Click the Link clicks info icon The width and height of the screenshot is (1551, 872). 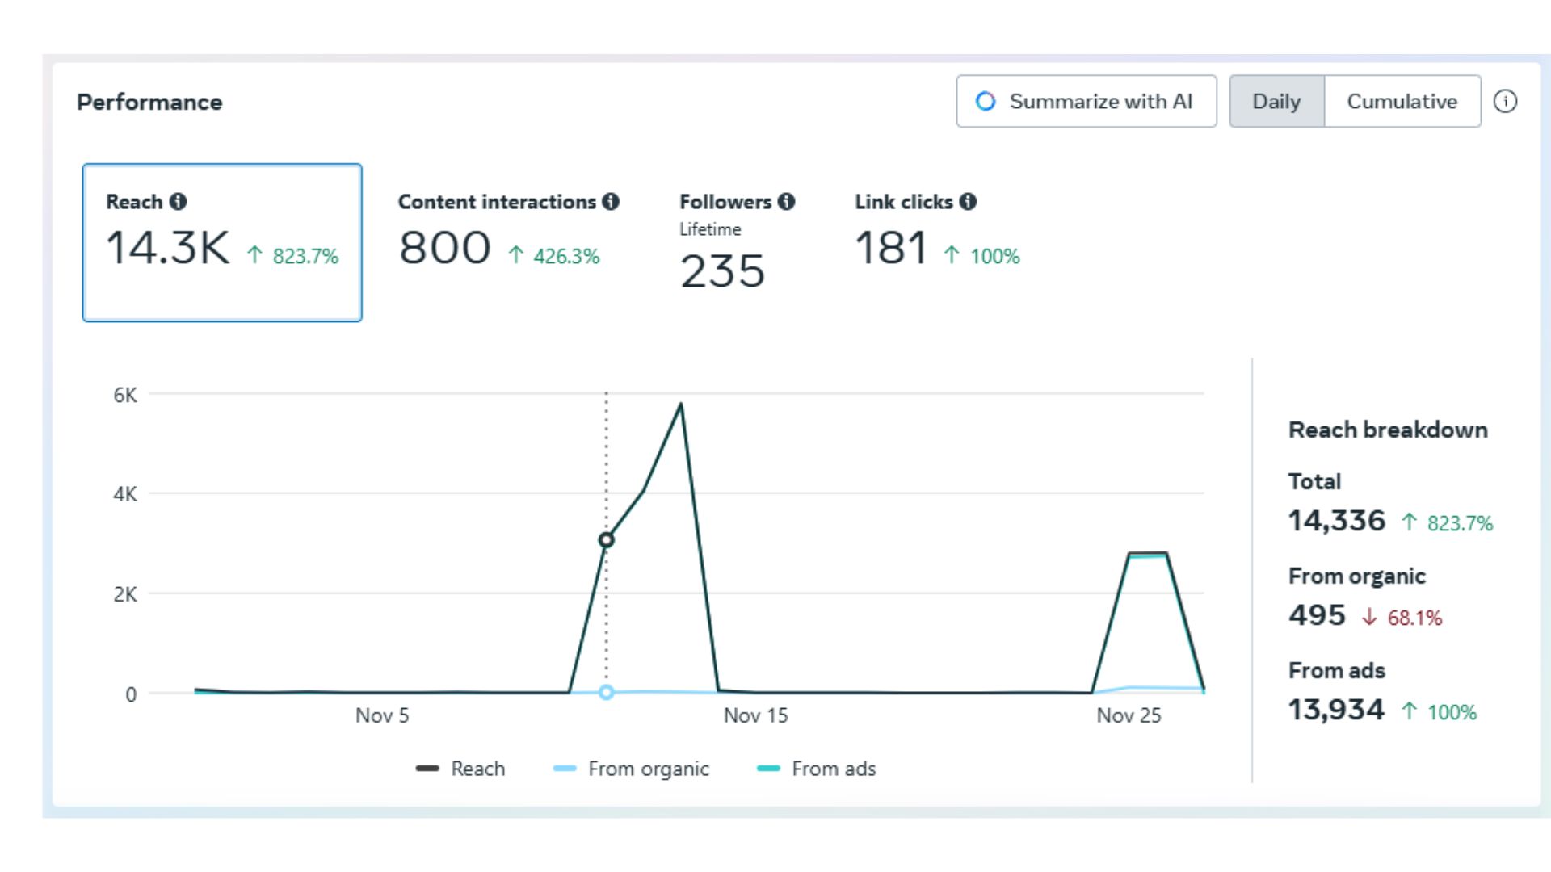[x=968, y=202]
